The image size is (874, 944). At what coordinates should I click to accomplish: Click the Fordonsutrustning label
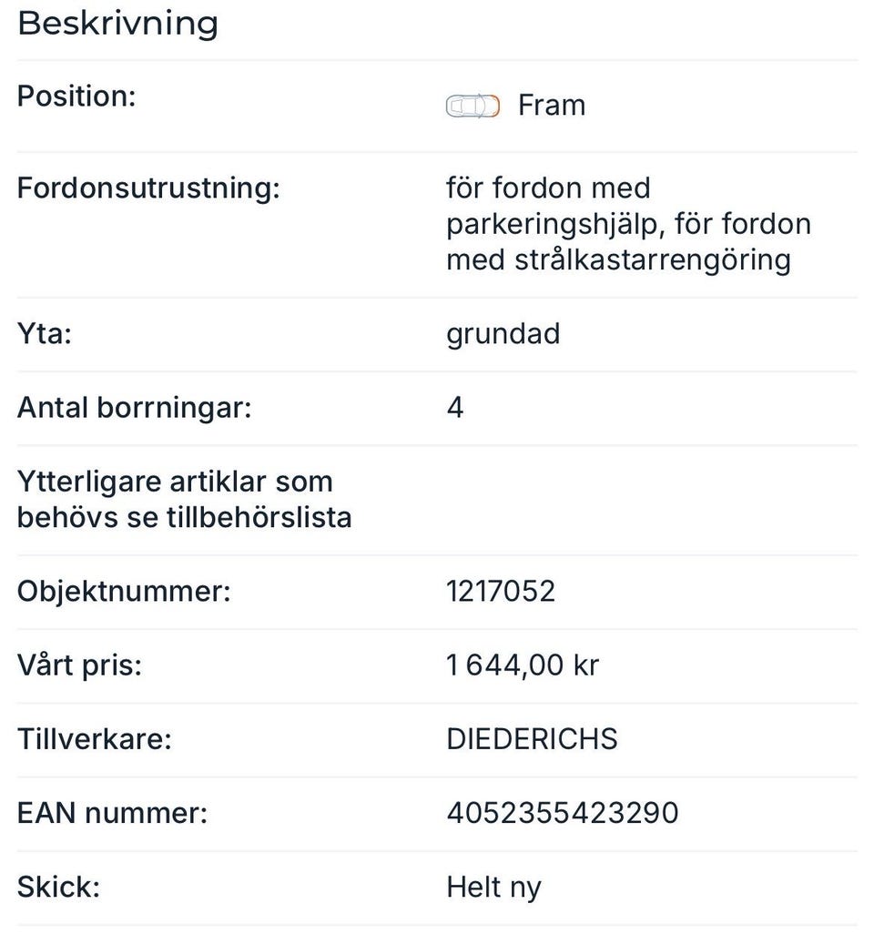coord(148,188)
